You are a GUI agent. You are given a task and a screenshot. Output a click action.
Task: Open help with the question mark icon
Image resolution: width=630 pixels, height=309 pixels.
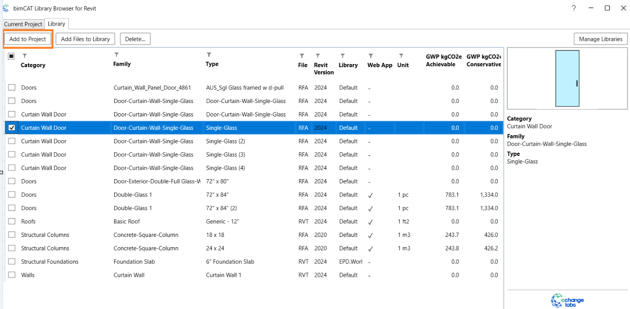coord(574,8)
